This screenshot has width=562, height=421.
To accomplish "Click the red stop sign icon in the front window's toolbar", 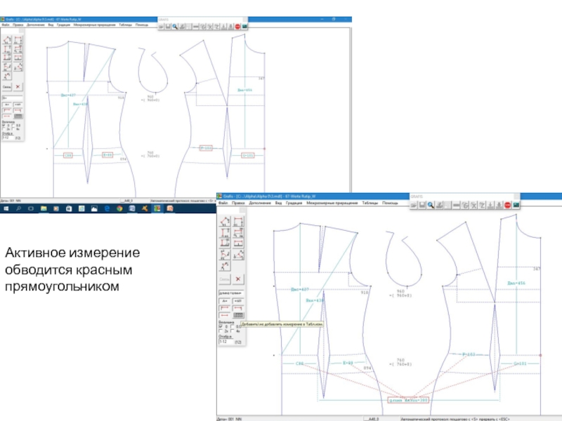I will pos(507,205).
